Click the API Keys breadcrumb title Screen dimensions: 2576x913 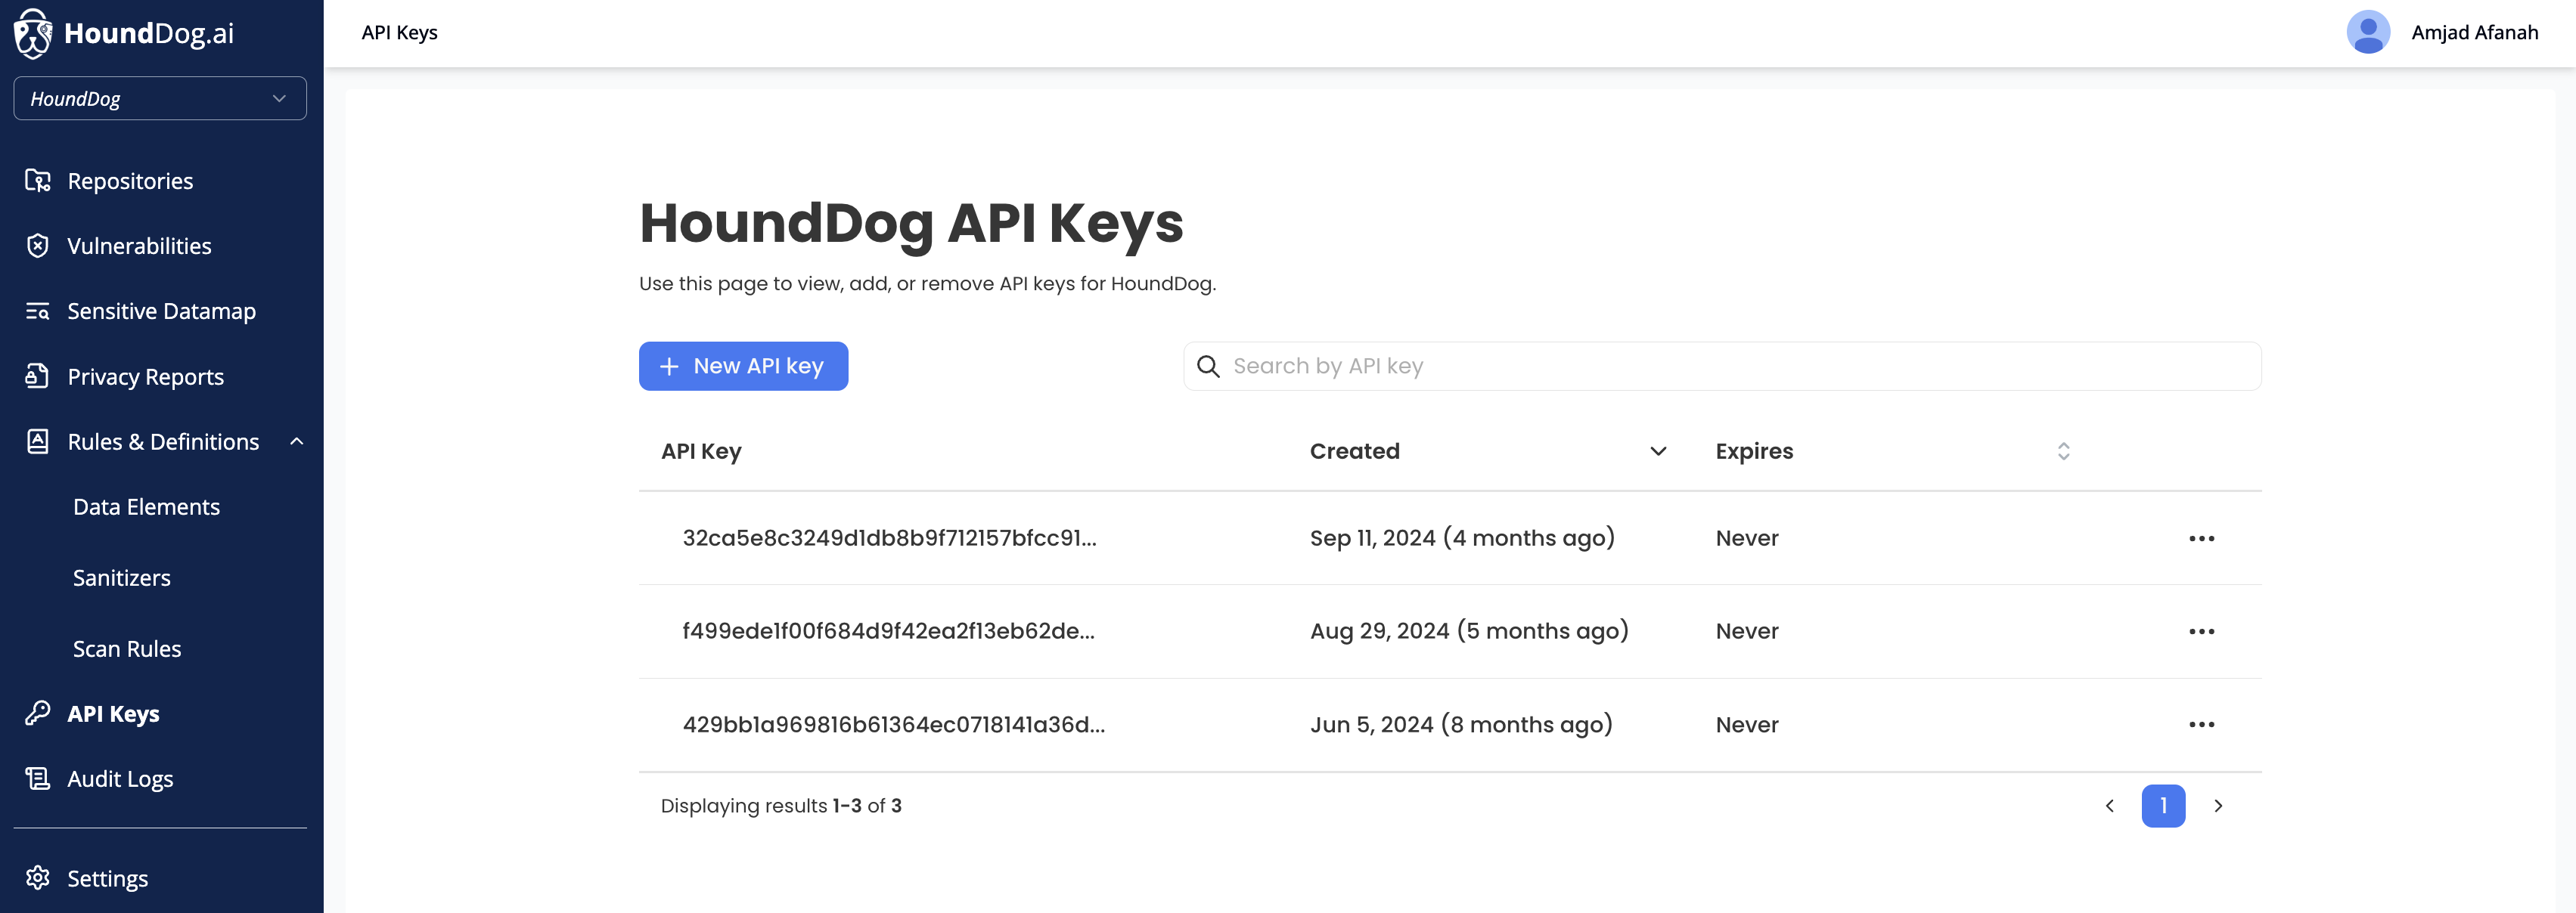399,32
